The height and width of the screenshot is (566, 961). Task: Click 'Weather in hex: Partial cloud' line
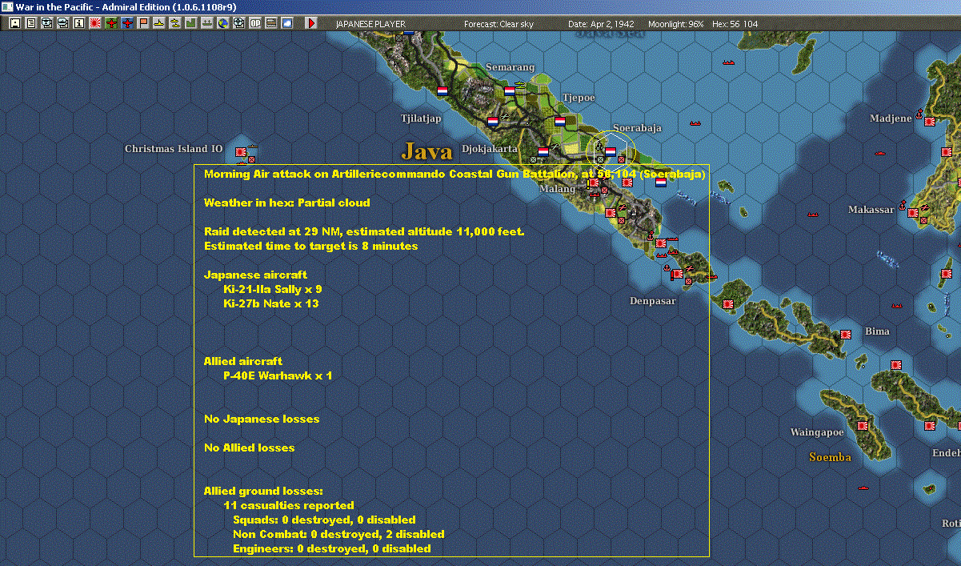287,203
